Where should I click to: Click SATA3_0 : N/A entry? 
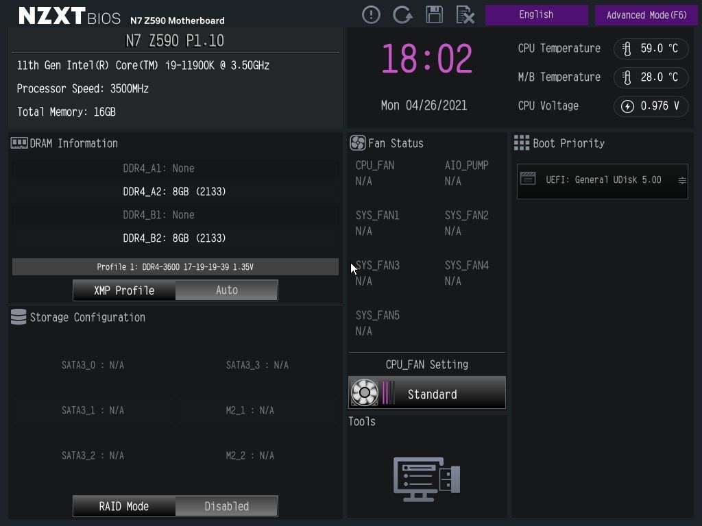[x=93, y=365]
